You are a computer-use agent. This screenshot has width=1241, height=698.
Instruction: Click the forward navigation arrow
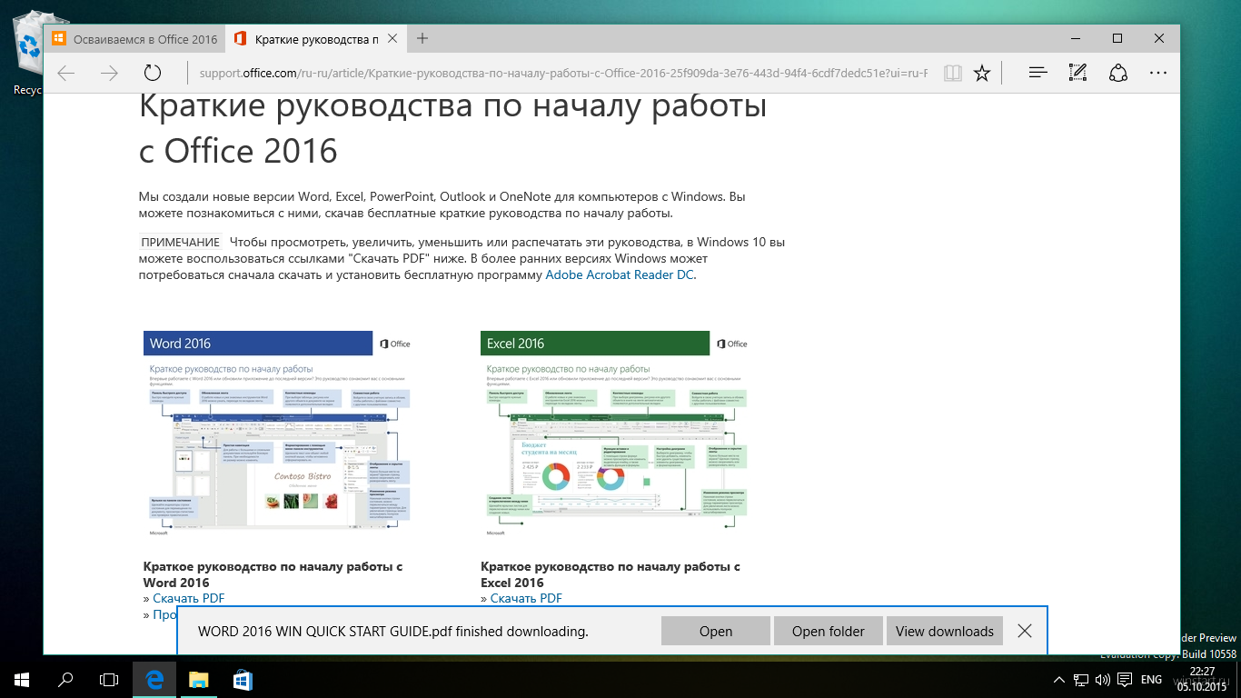pyautogui.click(x=109, y=74)
